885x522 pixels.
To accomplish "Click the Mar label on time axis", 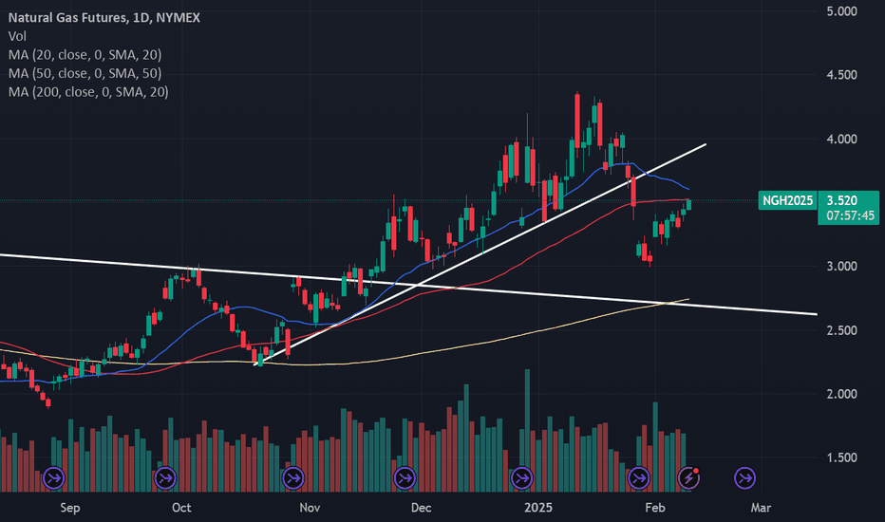I will [x=761, y=508].
